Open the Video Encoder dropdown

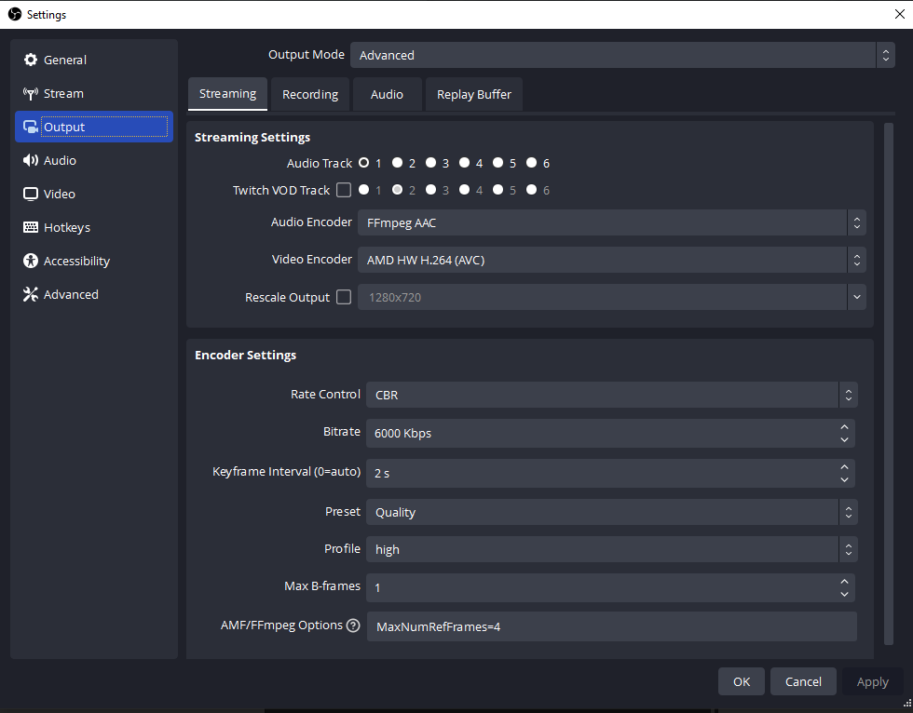(612, 260)
